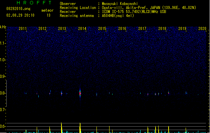This screenshot has height=133, width=210.
Task: Click the 2013 time axis marker
Action: pyautogui.click(x=62, y=29)
